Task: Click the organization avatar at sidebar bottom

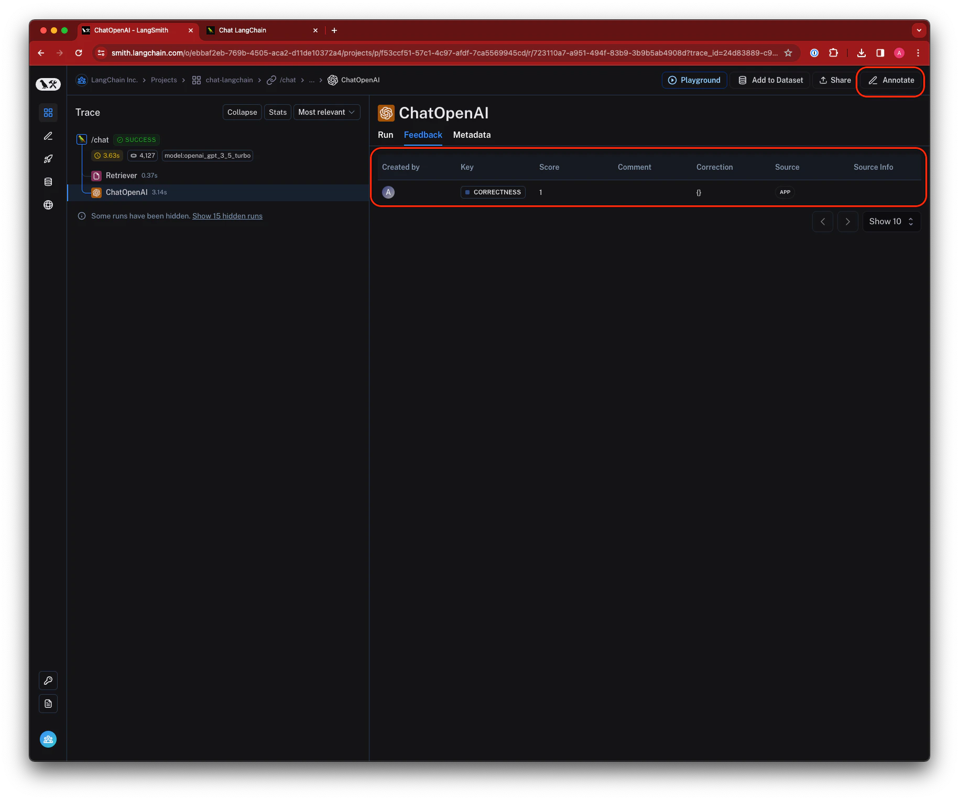Action: coord(48,739)
